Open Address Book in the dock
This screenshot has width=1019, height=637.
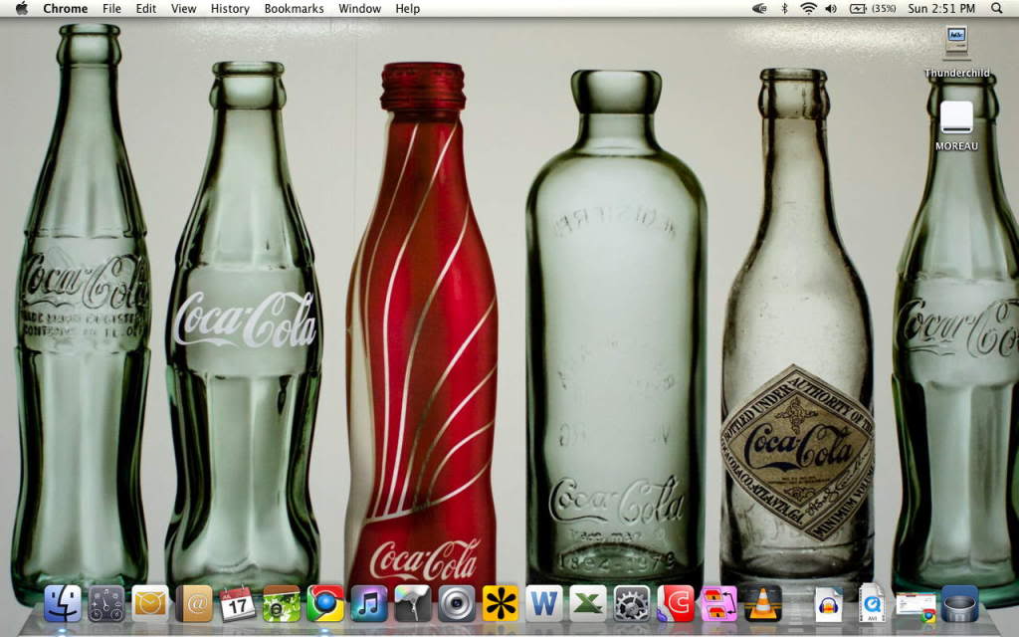194,604
